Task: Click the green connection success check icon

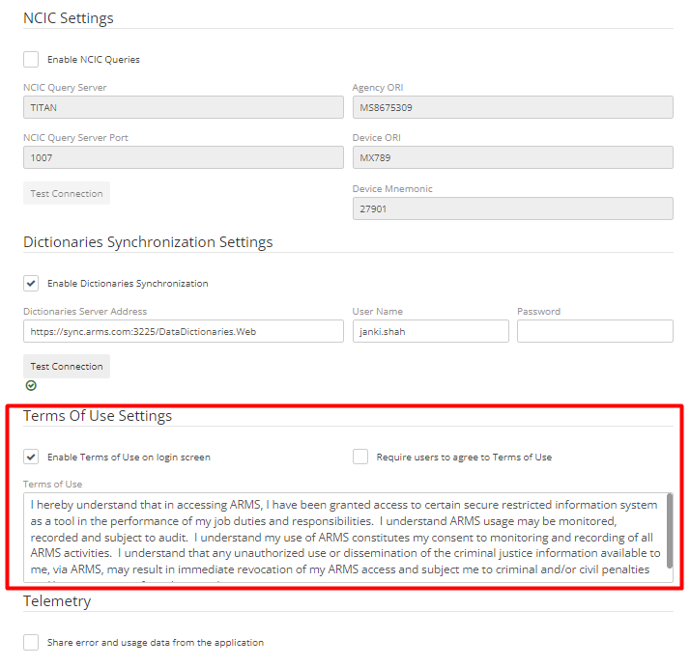Action: click(31, 385)
